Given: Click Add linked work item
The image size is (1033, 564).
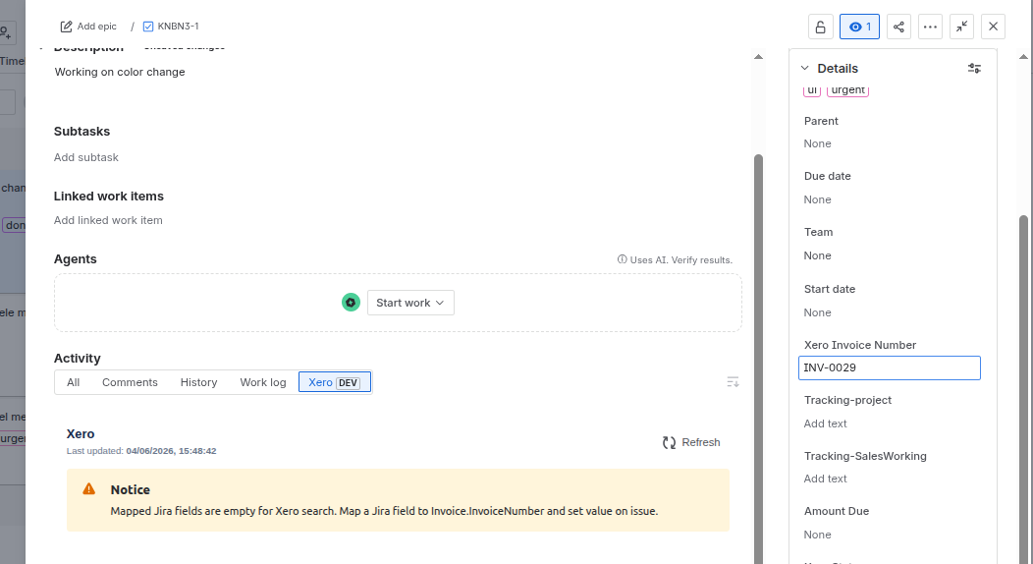Looking at the screenshot, I should tap(108, 220).
